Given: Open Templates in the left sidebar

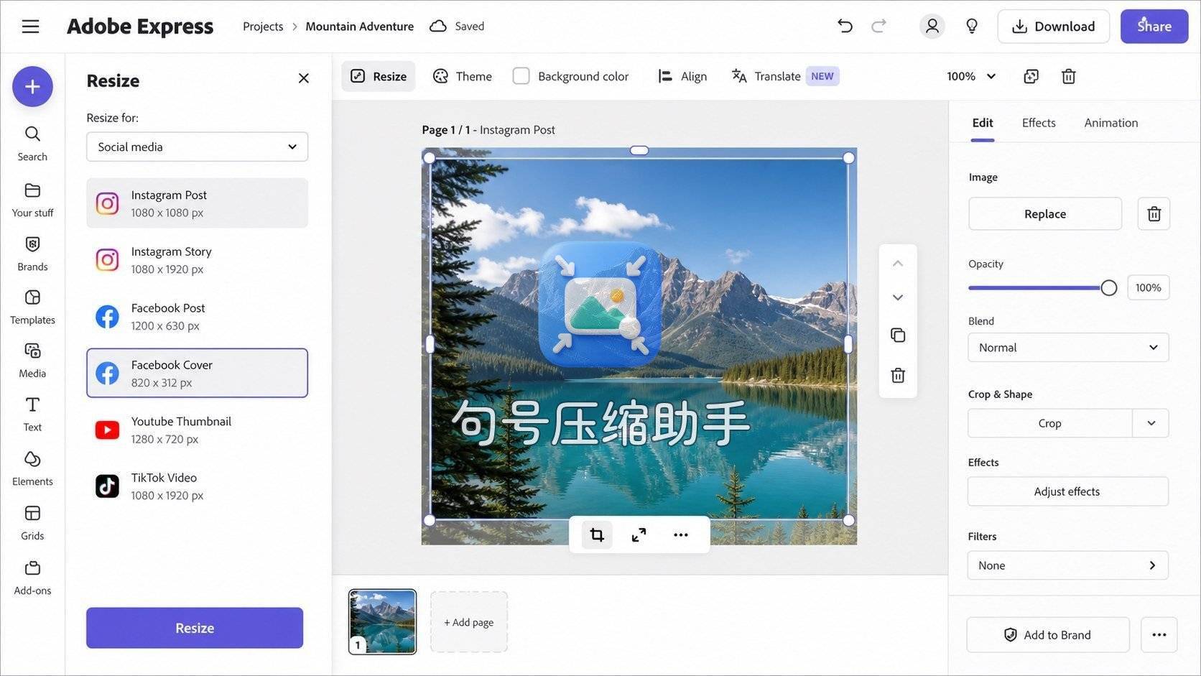Looking at the screenshot, I should (32, 307).
